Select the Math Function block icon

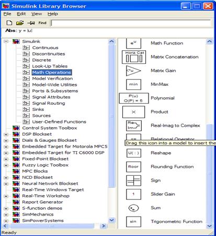pyautogui.click(x=133, y=43)
